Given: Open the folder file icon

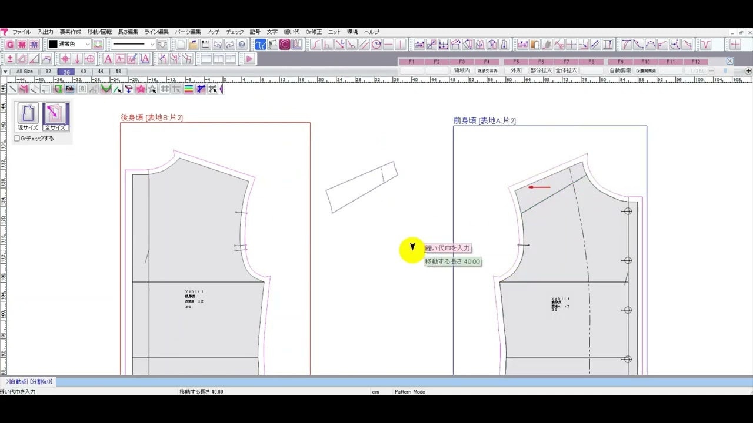Looking at the screenshot, I should point(193,45).
